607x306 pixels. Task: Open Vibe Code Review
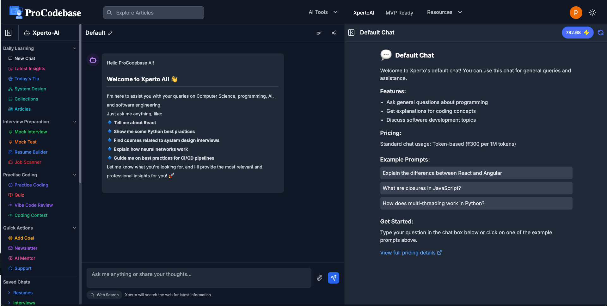pos(30,205)
